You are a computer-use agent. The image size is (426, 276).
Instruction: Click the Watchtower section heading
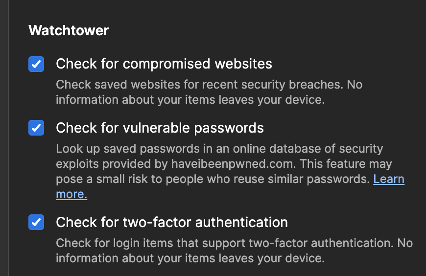[69, 30]
